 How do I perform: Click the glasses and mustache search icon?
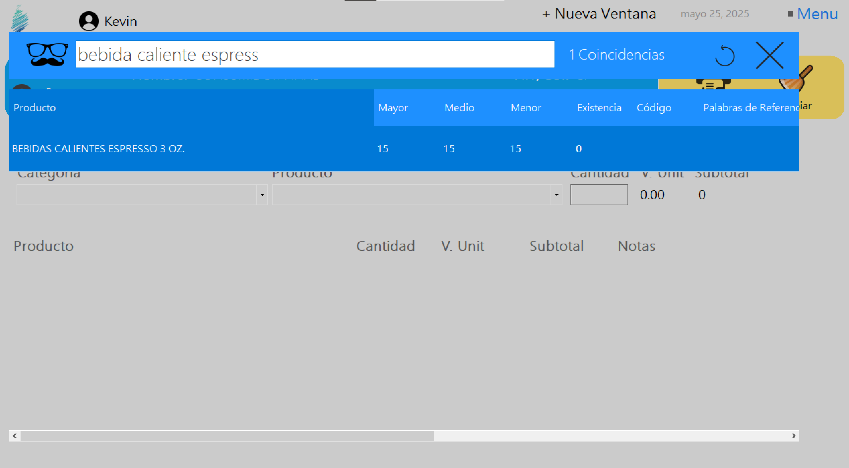click(47, 55)
